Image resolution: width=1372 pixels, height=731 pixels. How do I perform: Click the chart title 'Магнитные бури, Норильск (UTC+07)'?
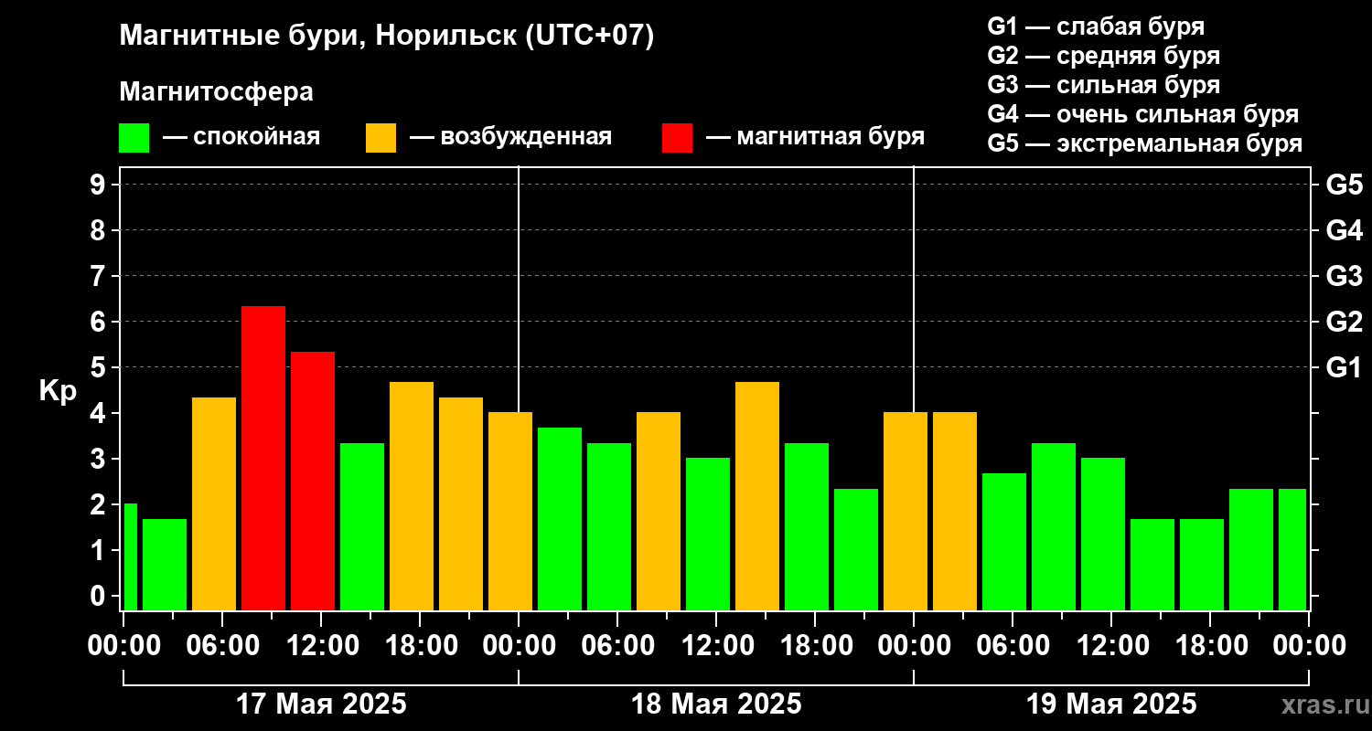(x=387, y=37)
